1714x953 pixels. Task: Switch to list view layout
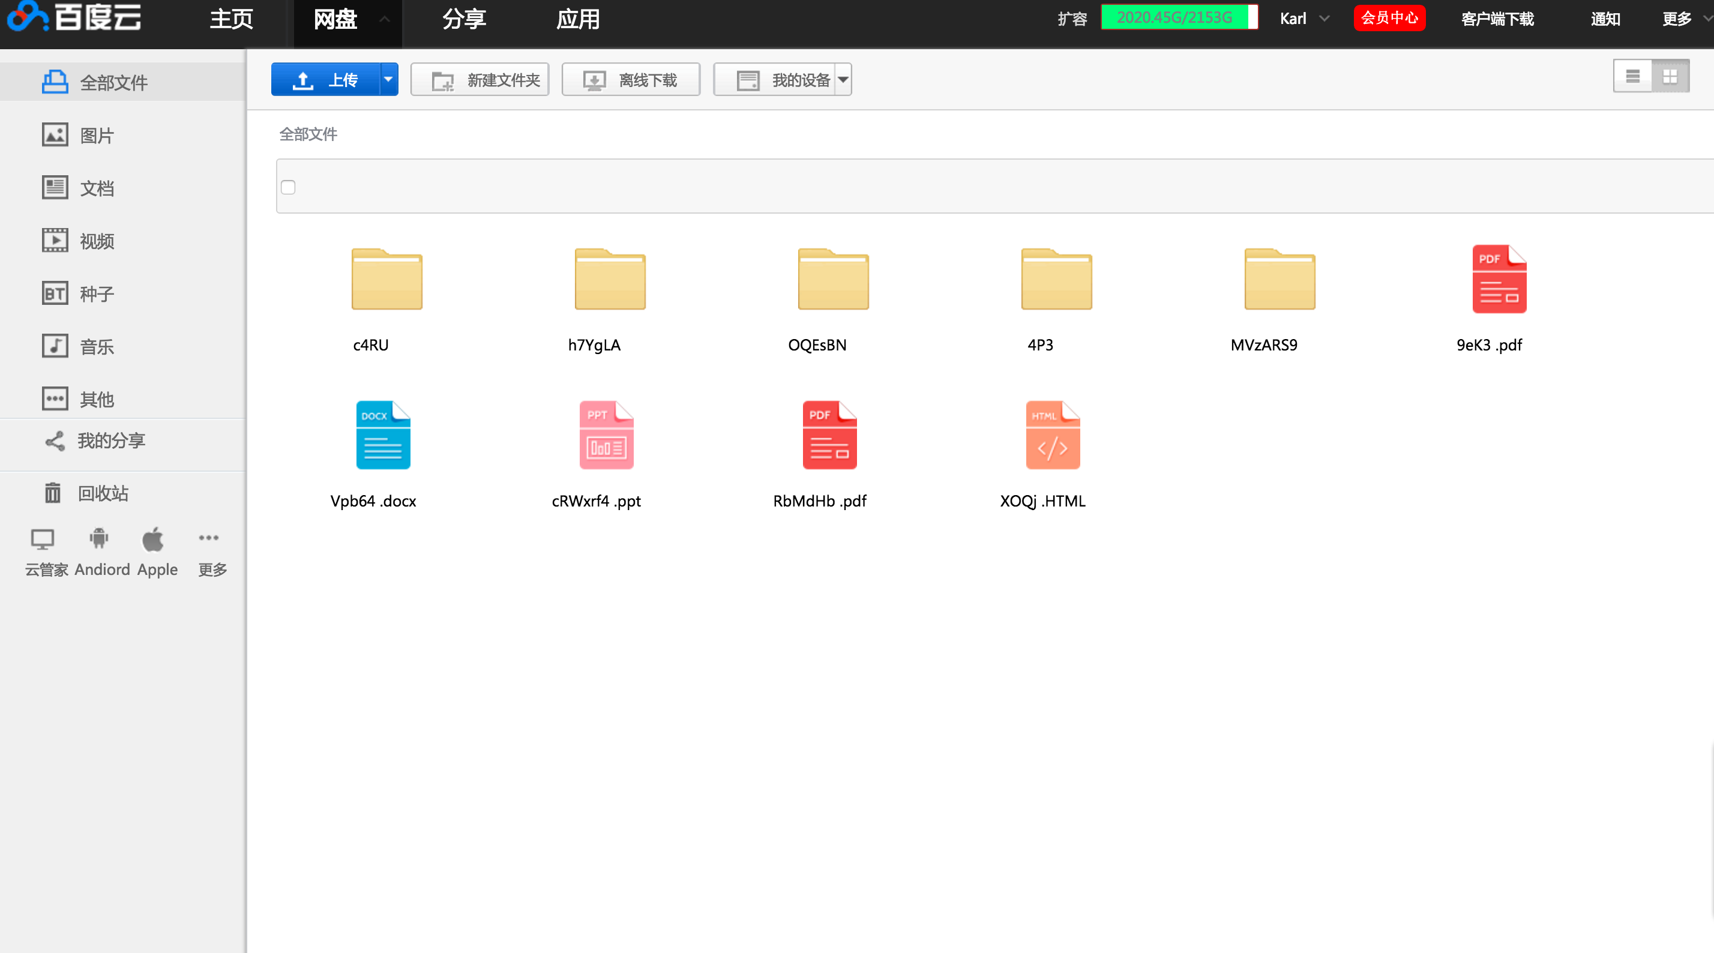[x=1632, y=77]
